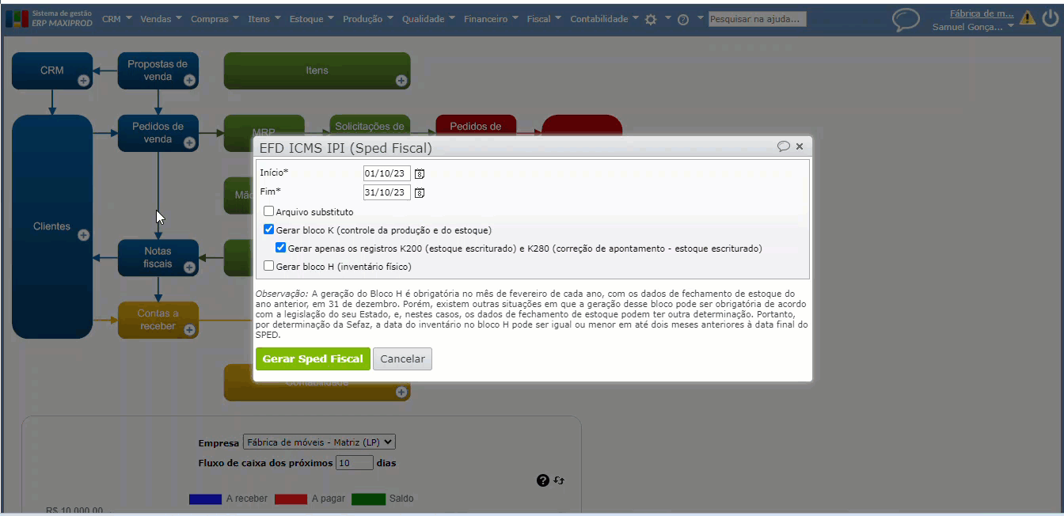
Task: Open the Contabilidade menu
Action: tap(605, 19)
